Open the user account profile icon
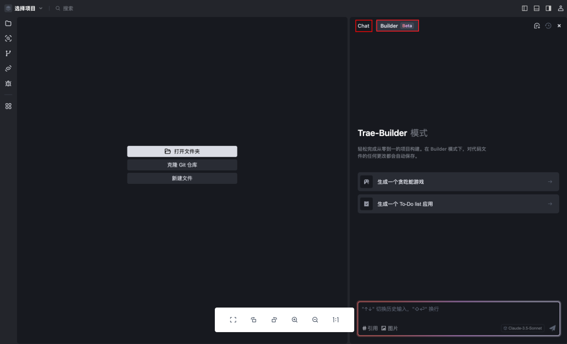 point(560,8)
